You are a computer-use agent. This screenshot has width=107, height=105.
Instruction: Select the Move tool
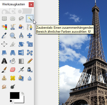click(30, 36)
